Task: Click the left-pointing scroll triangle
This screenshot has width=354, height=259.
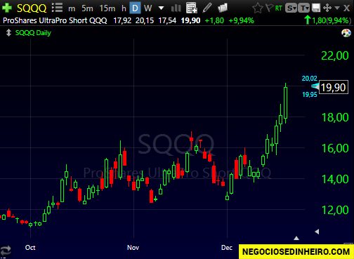Action: point(317,232)
